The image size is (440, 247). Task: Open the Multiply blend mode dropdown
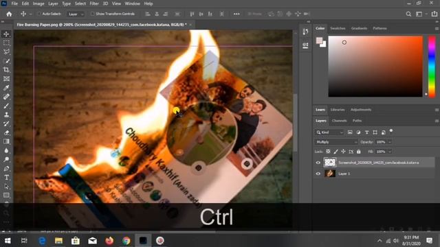click(x=336, y=142)
